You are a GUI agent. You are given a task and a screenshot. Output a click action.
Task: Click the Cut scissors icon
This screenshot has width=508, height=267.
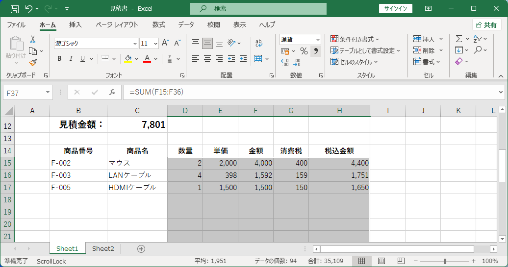point(33,40)
